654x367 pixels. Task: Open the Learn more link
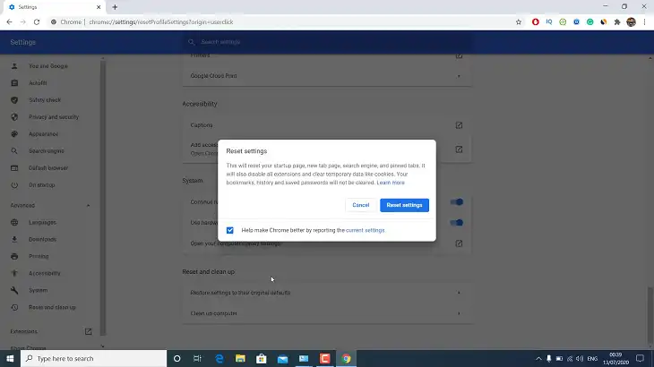pyautogui.click(x=391, y=183)
